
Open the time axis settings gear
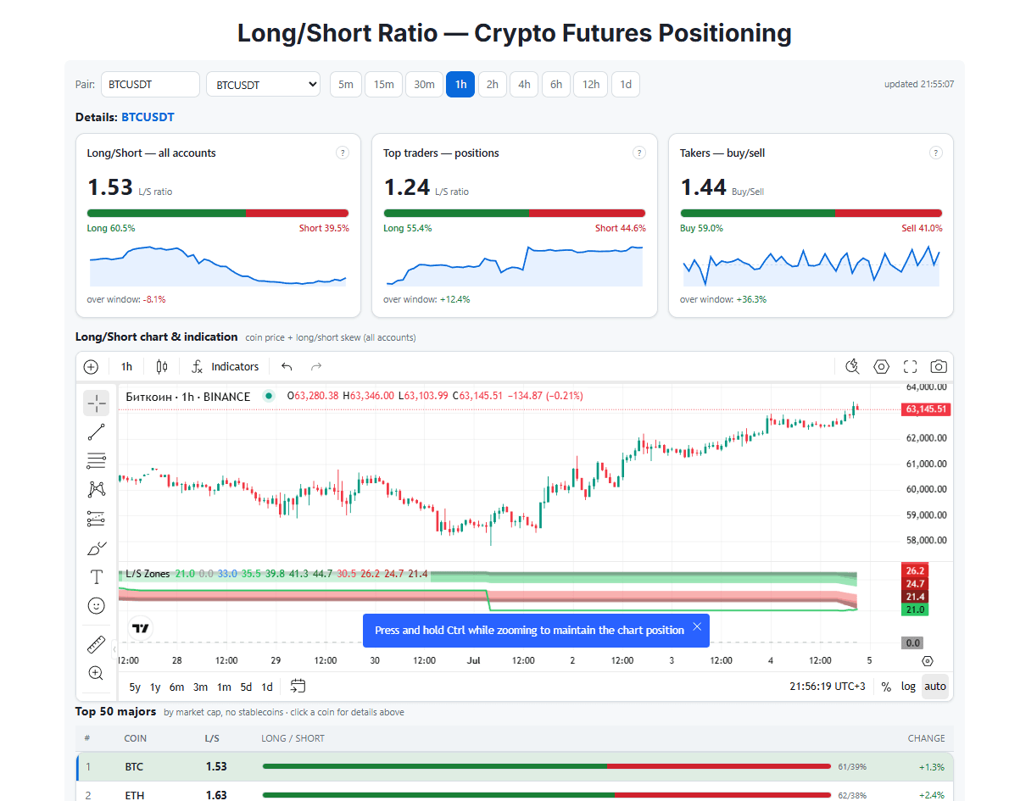point(928,661)
